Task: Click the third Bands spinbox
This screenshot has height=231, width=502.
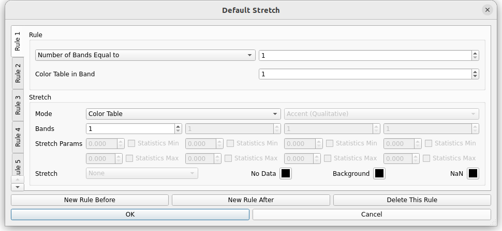Action: pyautogui.click(x=332, y=128)
